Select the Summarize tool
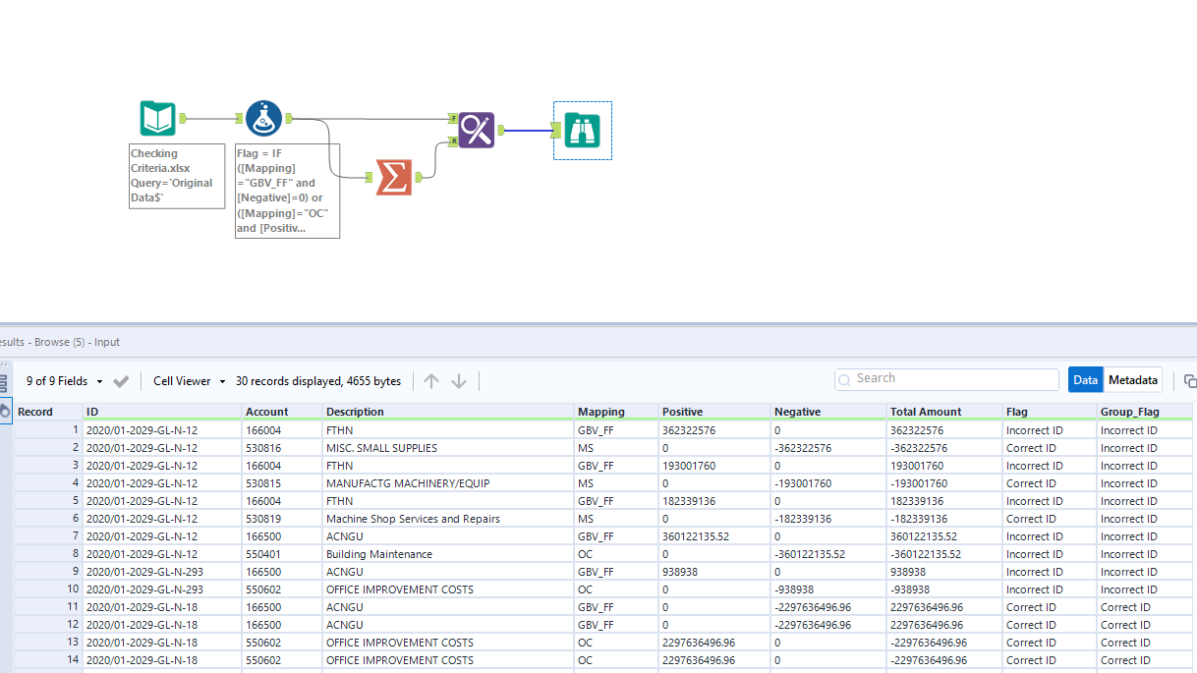1197x673 pixels. point(392,175)
